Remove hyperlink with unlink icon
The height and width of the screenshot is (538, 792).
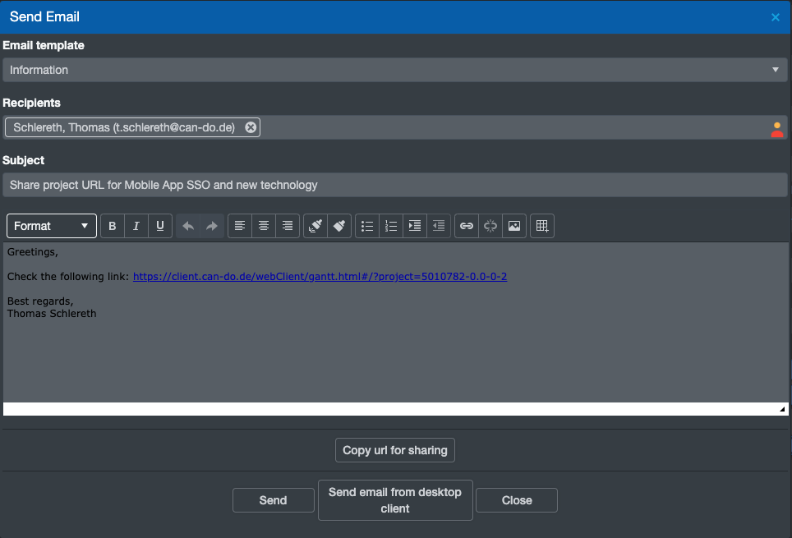pos(490,226)
